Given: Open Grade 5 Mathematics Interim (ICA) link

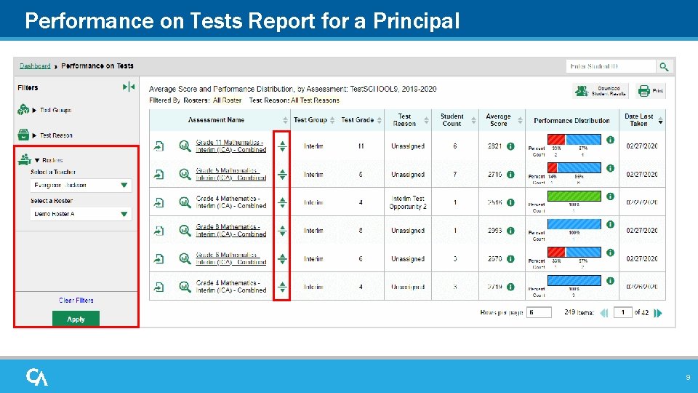Looking at the screenshot, I should [x=231, y=174].
